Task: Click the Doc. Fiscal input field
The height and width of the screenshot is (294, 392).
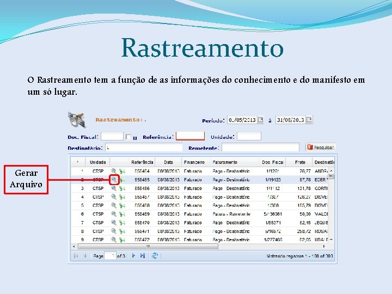Action: [112, 137]
